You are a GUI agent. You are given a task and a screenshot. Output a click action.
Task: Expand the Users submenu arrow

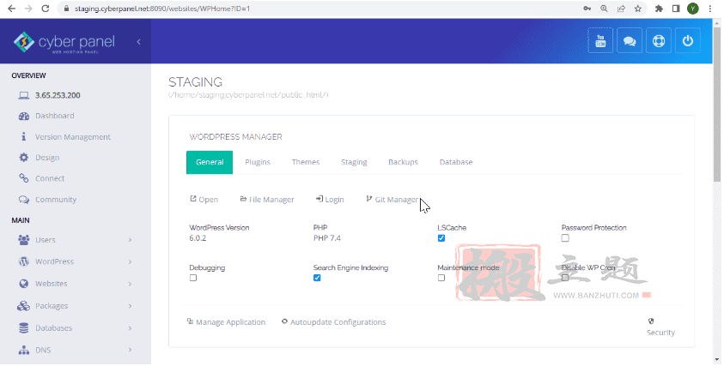click(130, 240)
